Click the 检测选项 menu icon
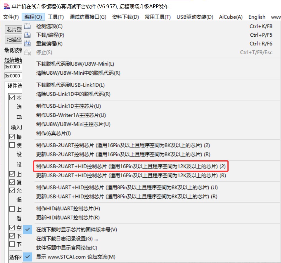 tap(27, 26)
